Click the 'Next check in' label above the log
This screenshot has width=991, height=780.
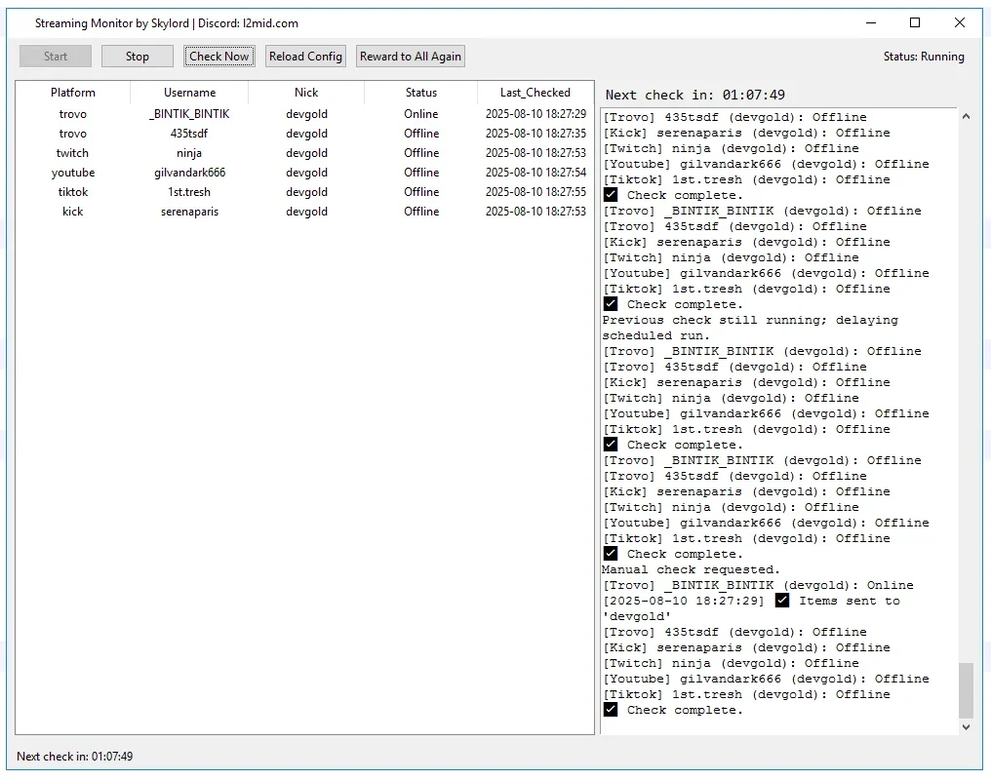(x=695, y=95)
